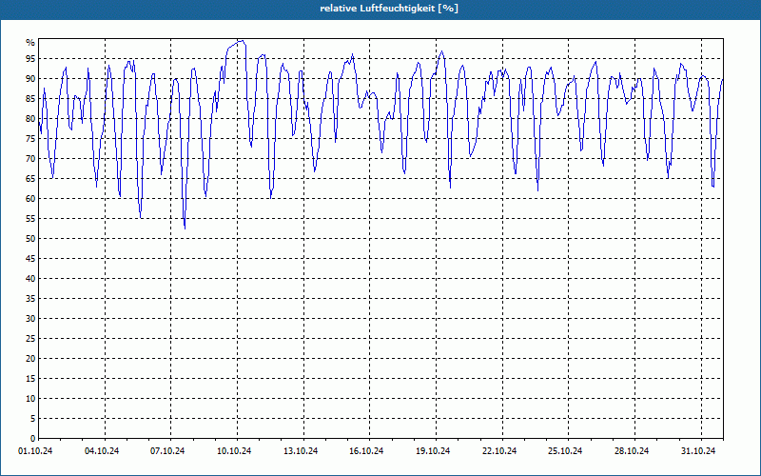Click the x-axis date label 04.10.24
This screenshot has width=761, height=476.
[x=102, y=451]
